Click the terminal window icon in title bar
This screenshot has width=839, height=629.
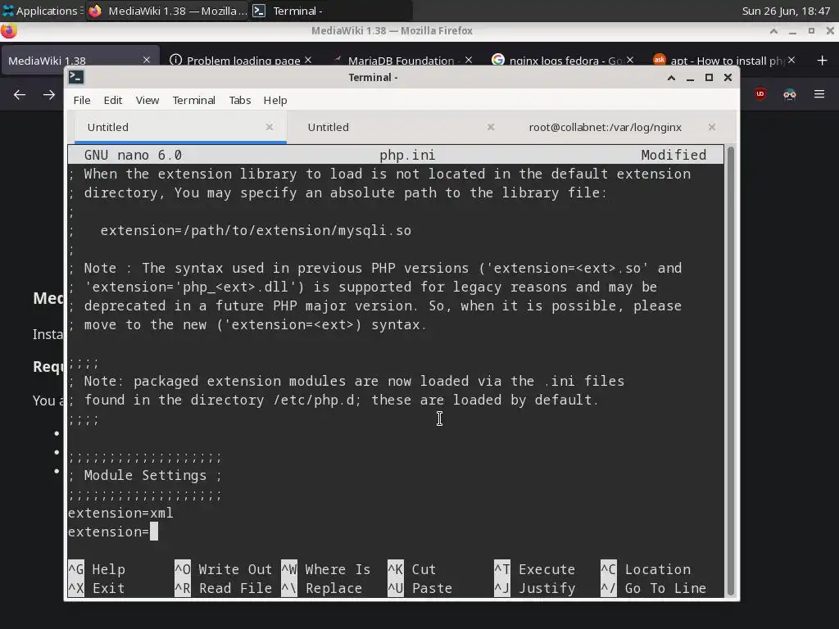76,78
